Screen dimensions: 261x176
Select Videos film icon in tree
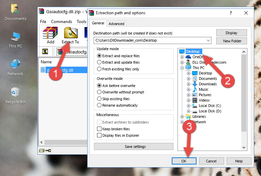click(x=194, y=100)
